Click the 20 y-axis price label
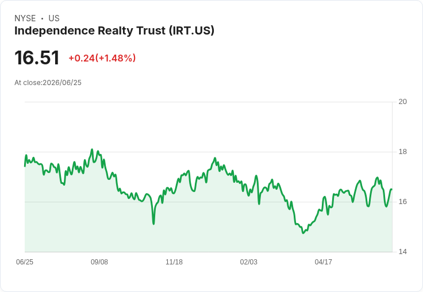Screen dimensions: 423x292 click(x=403, y=102)
